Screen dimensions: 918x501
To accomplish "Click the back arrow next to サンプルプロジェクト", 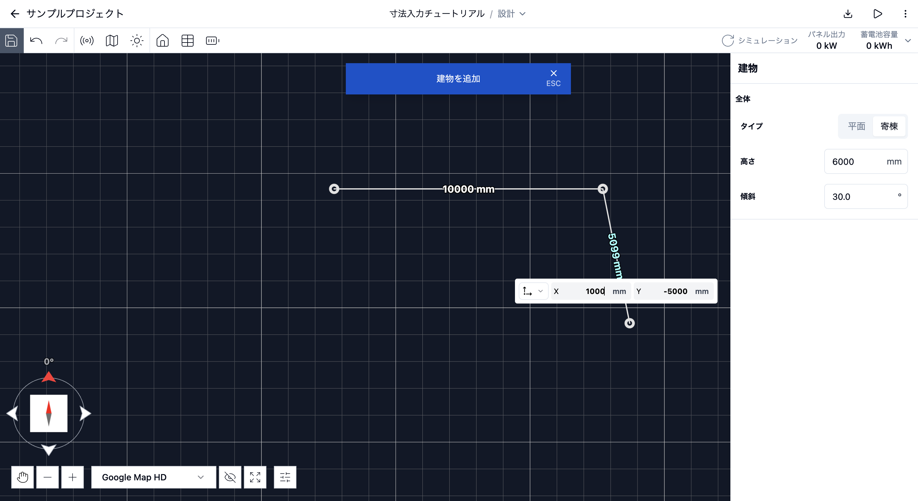I will point(15,14).
